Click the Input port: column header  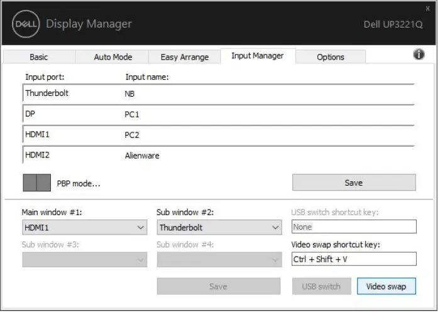[x=45, y=77]
